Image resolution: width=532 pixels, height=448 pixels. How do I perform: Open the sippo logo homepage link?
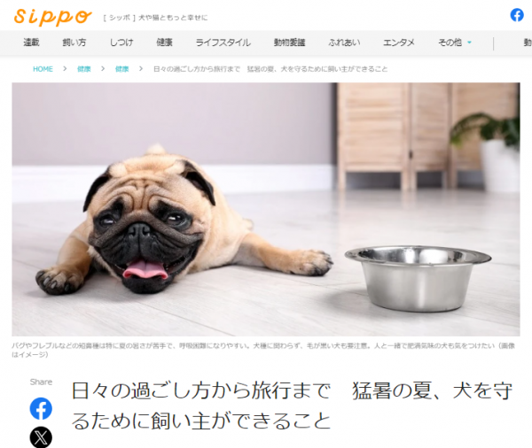click(x=52, y=17)
